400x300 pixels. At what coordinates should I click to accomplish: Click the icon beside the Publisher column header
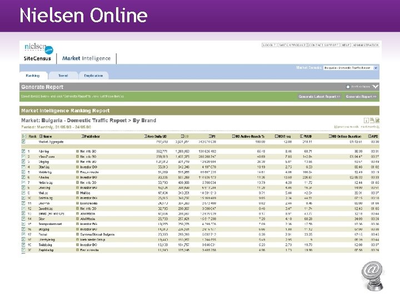point(83,136)
